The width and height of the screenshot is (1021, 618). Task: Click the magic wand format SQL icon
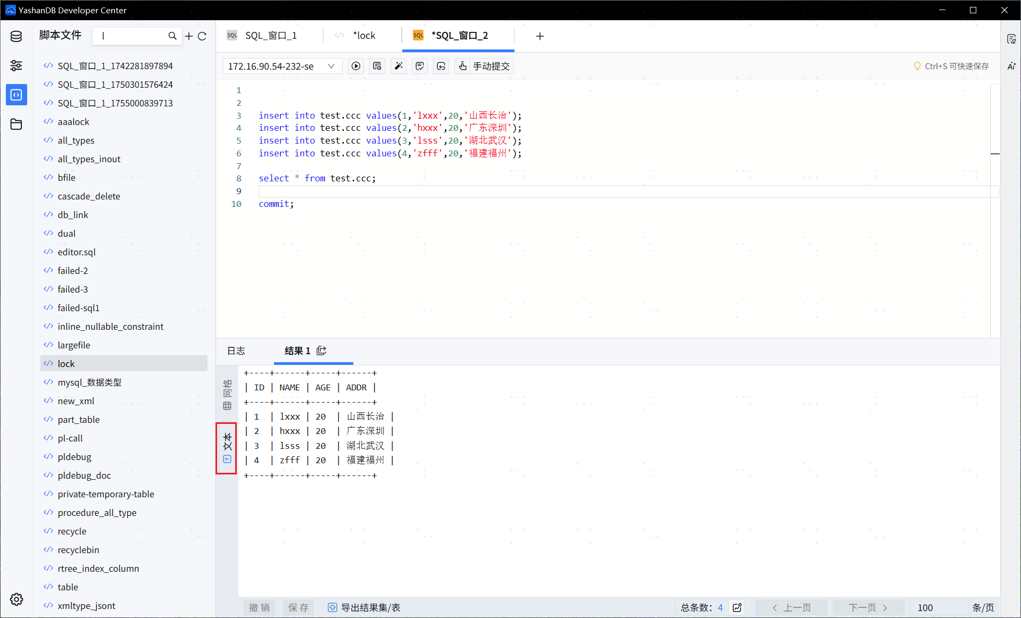(x=399, y=66)
